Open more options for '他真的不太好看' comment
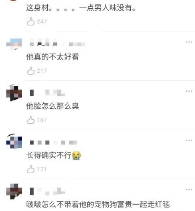 tap(189, 42)
